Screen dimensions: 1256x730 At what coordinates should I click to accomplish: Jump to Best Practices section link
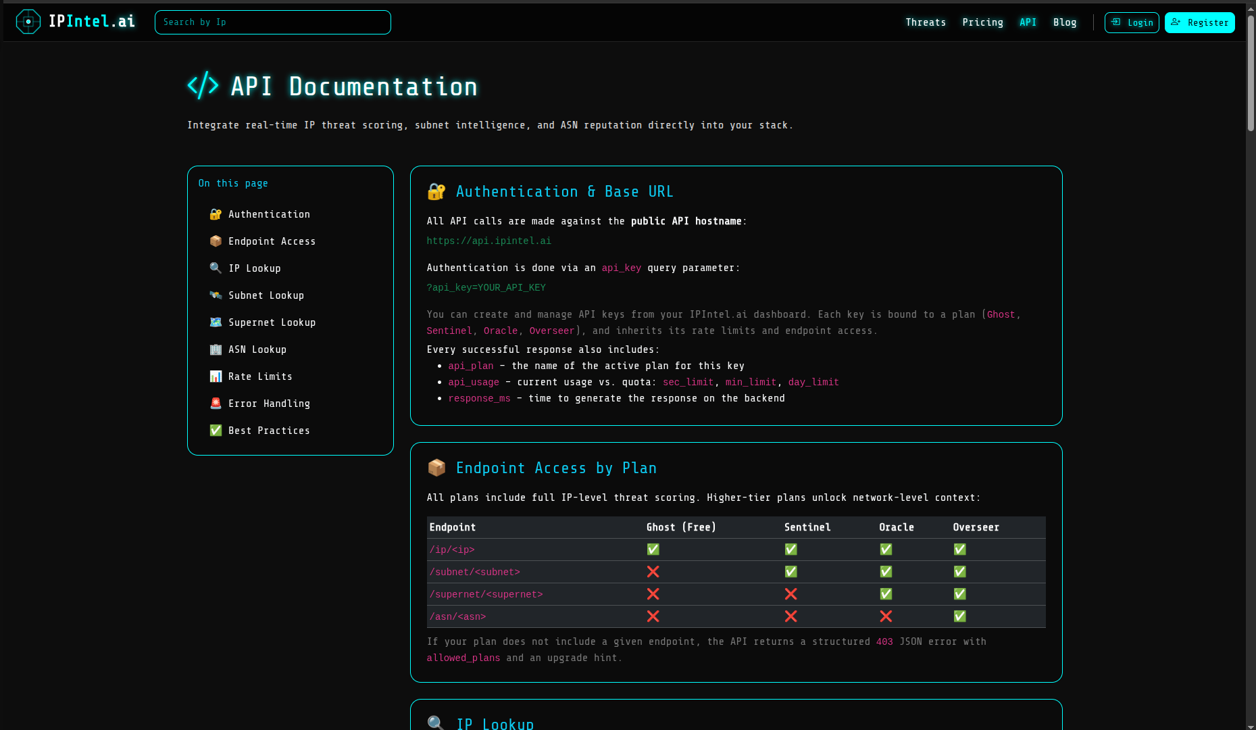coord(269,431)
